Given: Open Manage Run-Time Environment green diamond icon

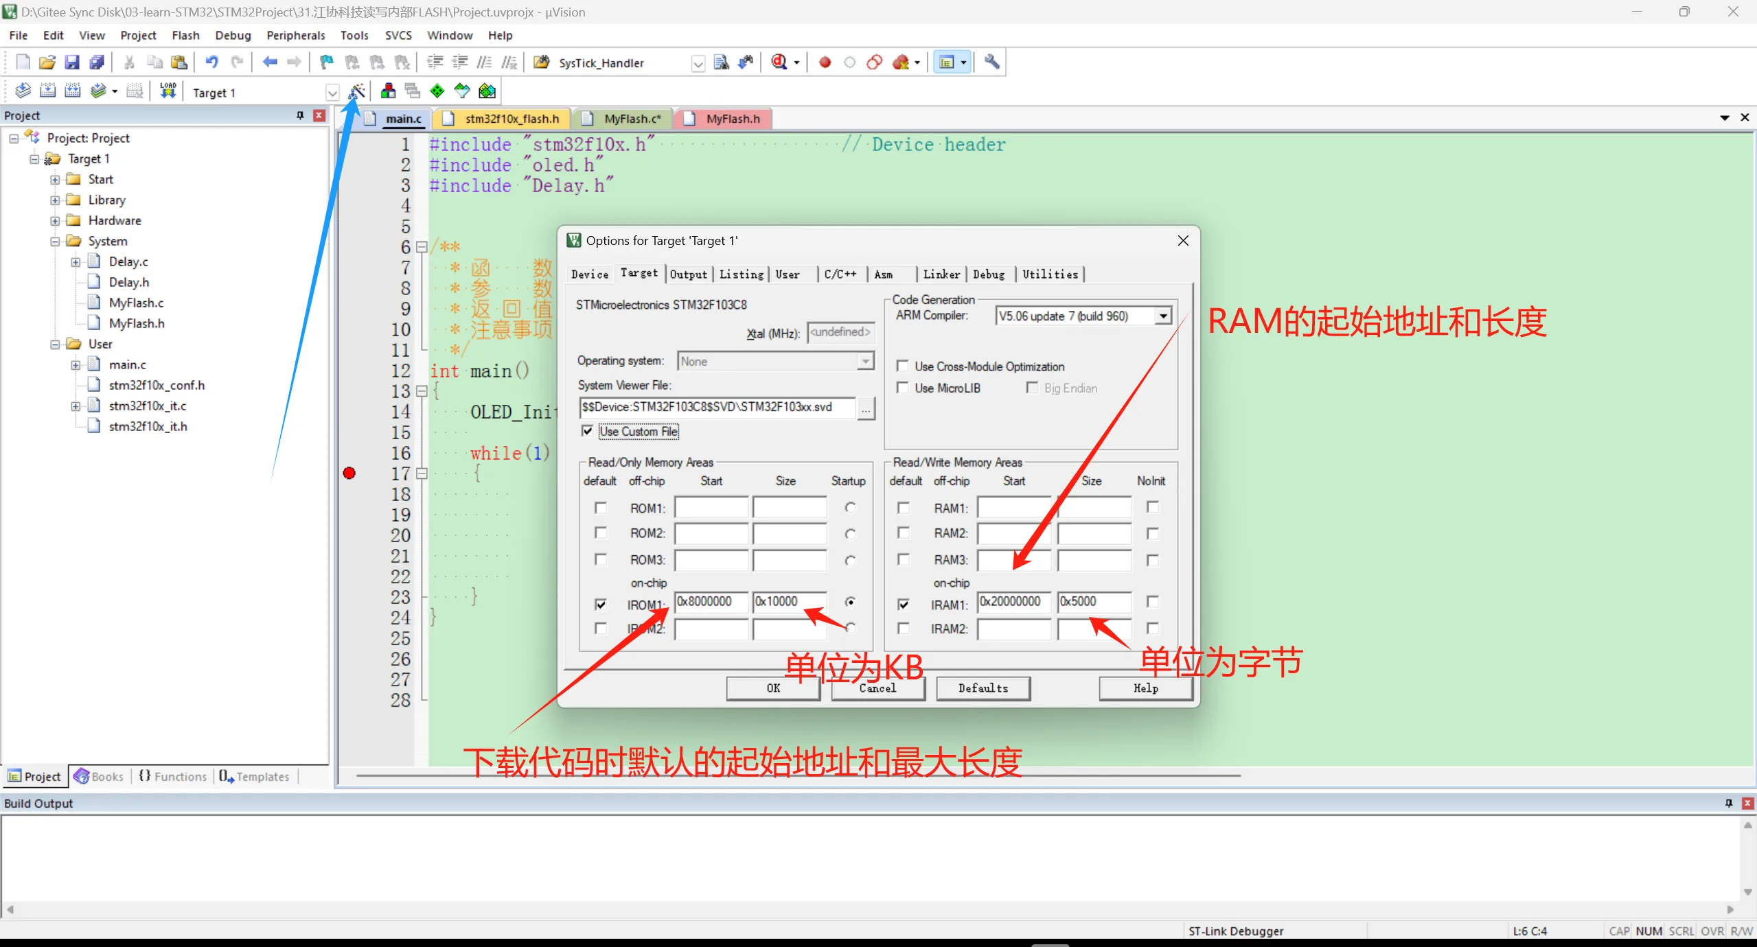Looking at the screenshot, I should 437,91.
